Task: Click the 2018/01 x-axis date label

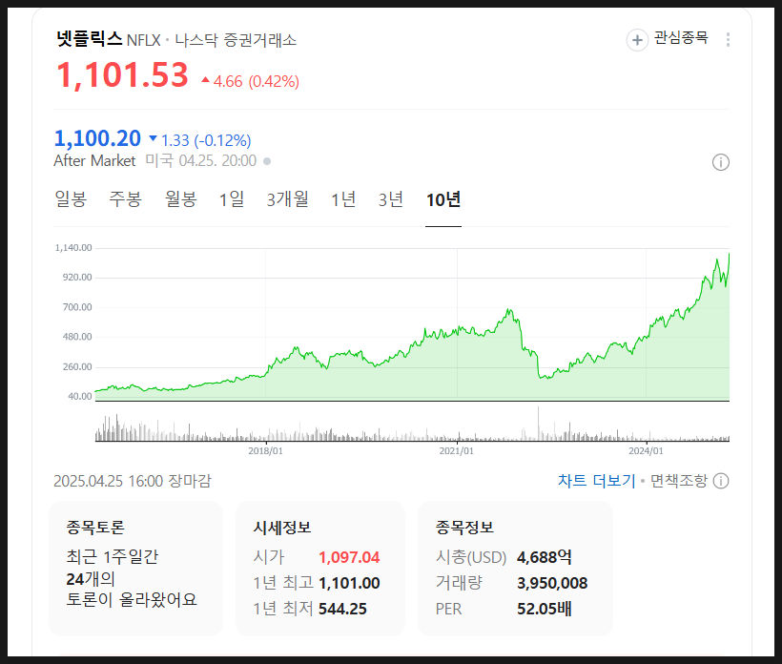Action: (265, 451)
